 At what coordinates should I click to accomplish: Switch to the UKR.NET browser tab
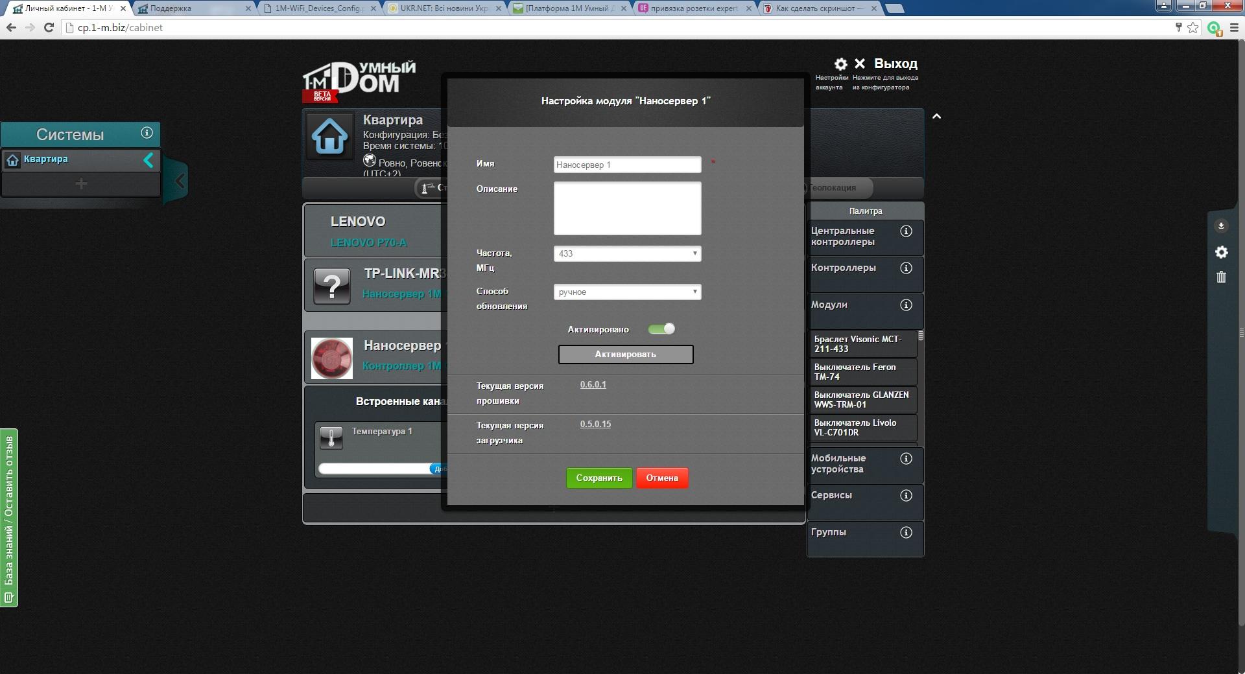445,8
